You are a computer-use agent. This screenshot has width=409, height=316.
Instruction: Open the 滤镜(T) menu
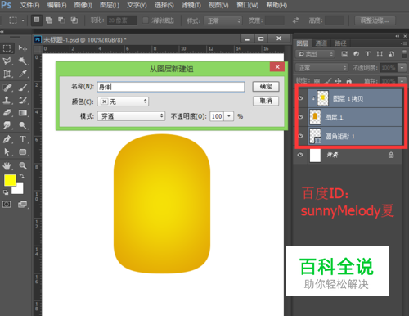pos(191,5)
